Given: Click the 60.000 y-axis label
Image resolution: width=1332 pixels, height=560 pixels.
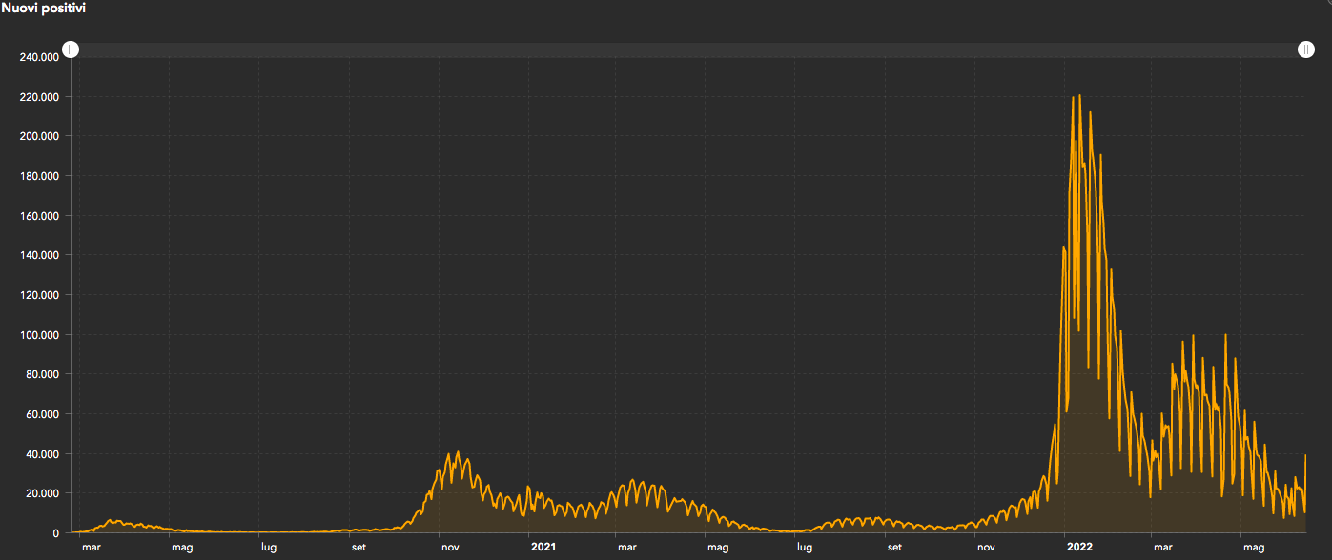Looking at the screenshot, I should tap(42, 414).
